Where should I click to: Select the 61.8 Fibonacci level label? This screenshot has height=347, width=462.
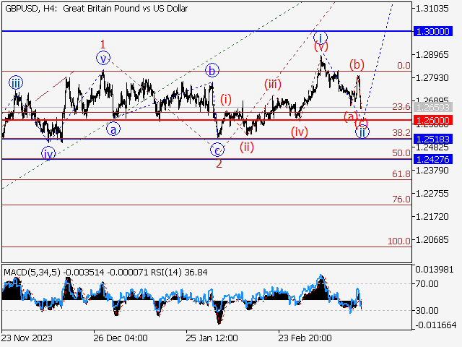coord(401,173)
